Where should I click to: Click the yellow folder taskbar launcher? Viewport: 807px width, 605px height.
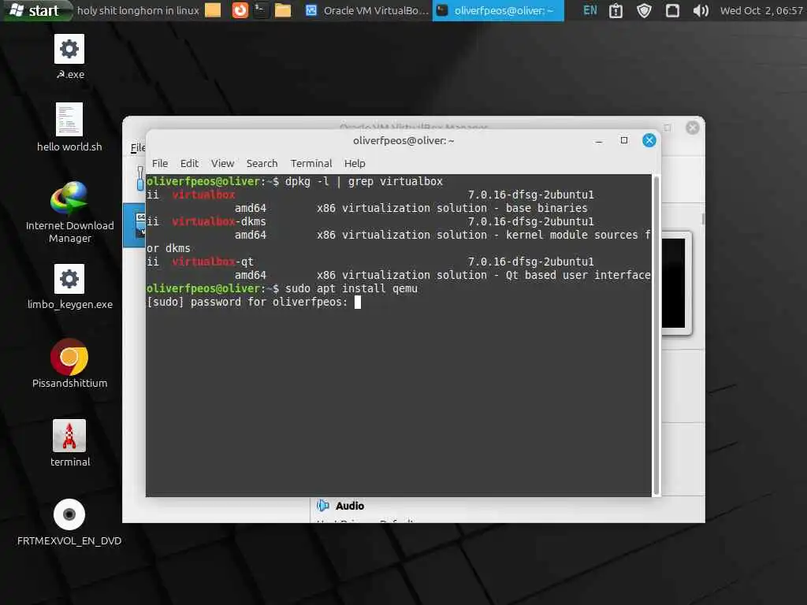tap(213, 9)
